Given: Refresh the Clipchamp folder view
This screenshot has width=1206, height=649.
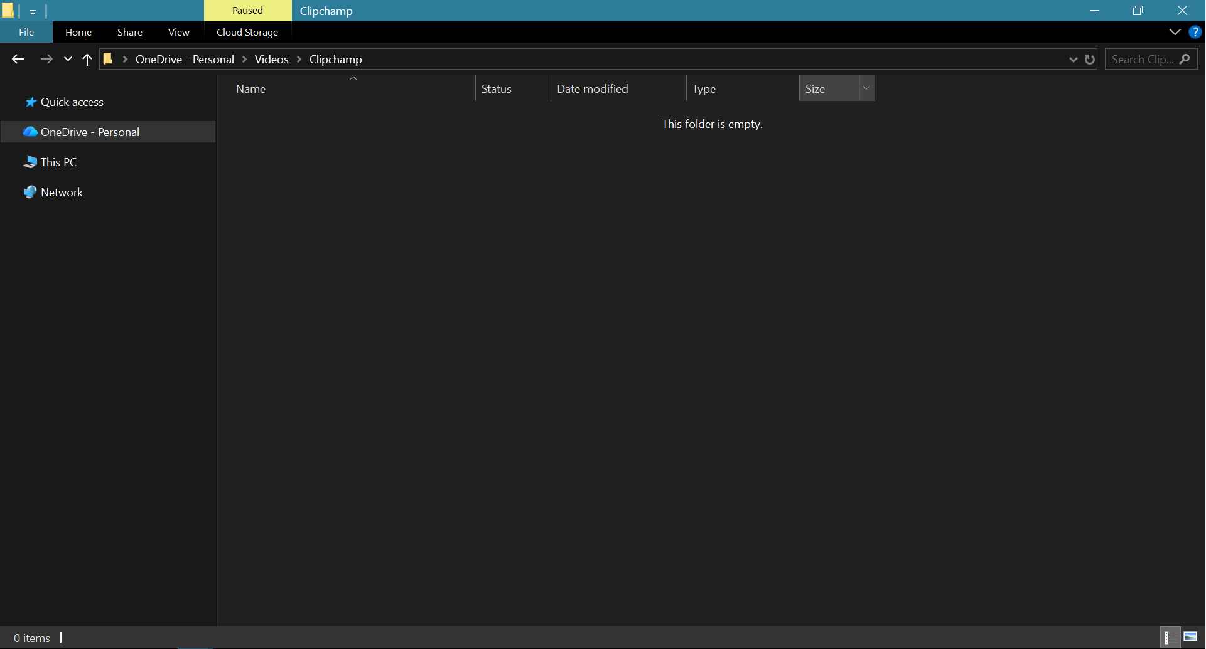Looking at the screenshot, I should pyautogui.click(x=1090, y=59).
